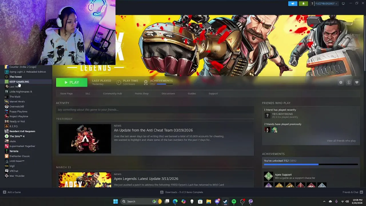Viewport: 366px width, 206px height.
Task: Open the Points Shop tab
Action: point(142,94)
